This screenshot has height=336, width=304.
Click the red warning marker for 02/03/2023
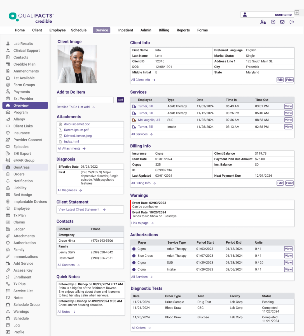[131, 205]
